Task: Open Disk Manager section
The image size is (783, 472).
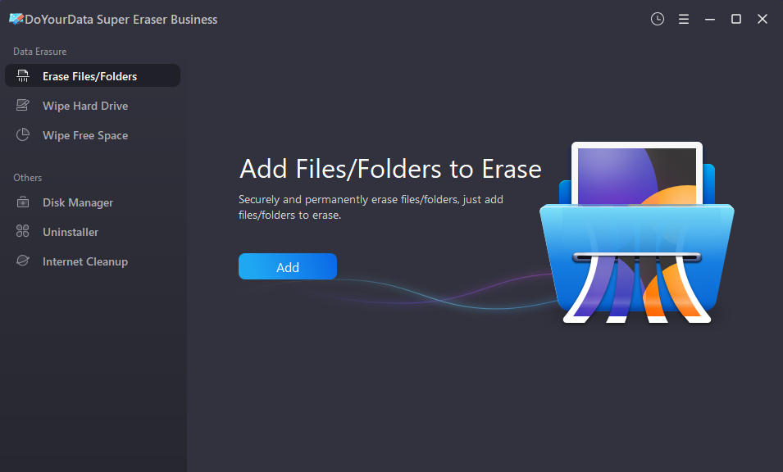Action: (93, 202)
